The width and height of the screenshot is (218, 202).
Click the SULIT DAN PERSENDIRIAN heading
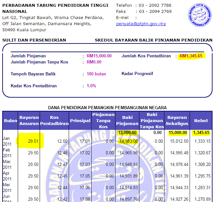34,40
